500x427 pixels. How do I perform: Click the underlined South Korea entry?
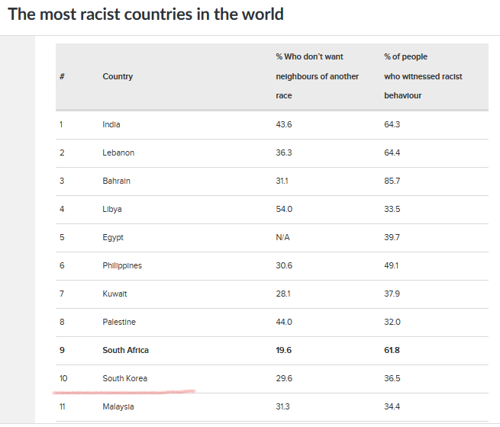tap(125, 378)
